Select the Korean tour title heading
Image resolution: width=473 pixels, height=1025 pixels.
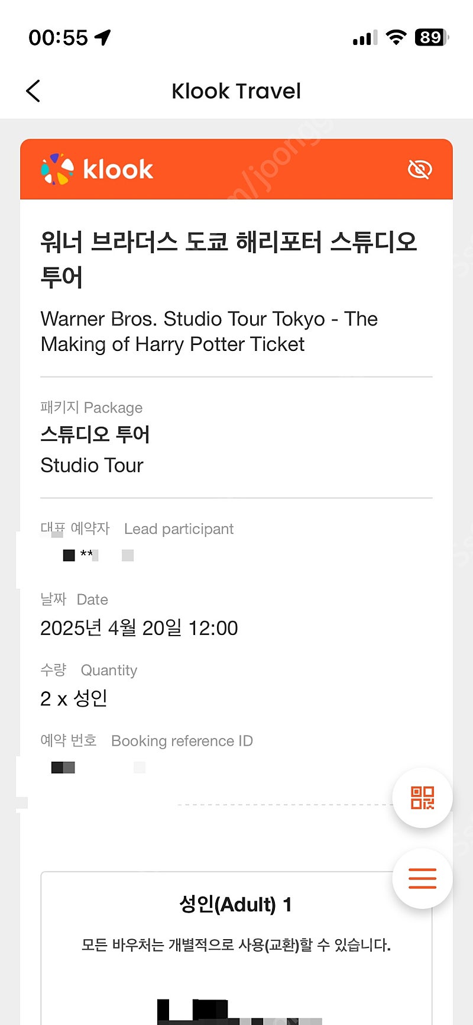pyautogui.click(x=229, y=259)
